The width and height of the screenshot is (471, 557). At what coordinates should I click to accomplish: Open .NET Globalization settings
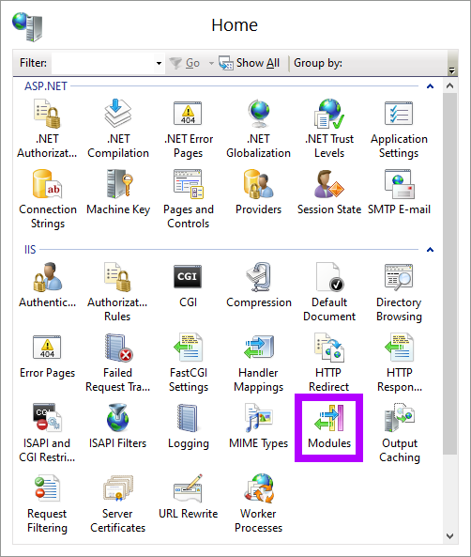coord(258,129)
